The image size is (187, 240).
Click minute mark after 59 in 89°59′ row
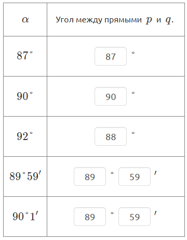click(155, 173)
